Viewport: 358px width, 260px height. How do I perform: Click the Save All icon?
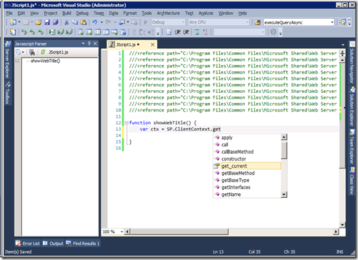56,22
